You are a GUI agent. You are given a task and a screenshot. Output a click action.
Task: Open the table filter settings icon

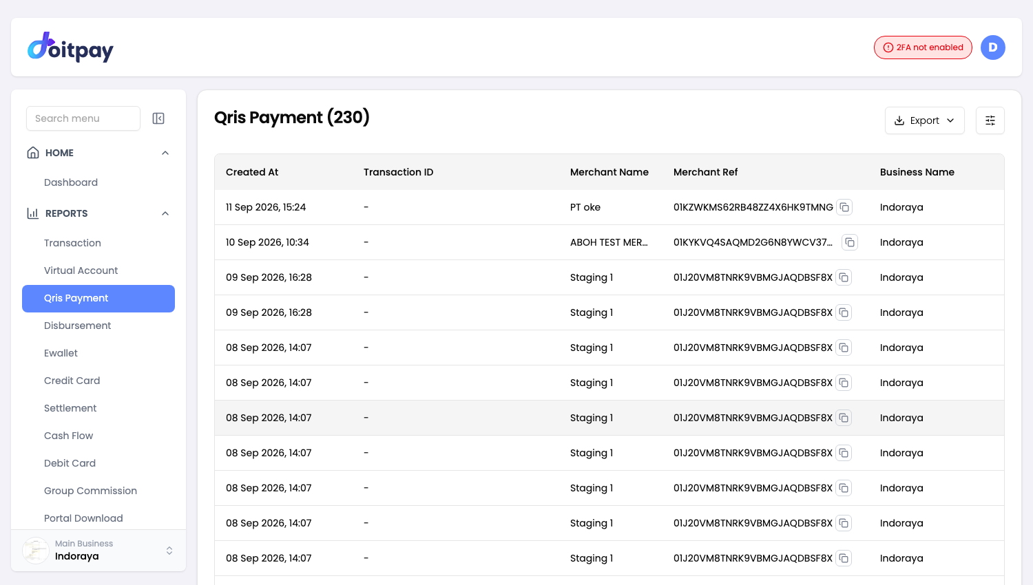(990, 120)
